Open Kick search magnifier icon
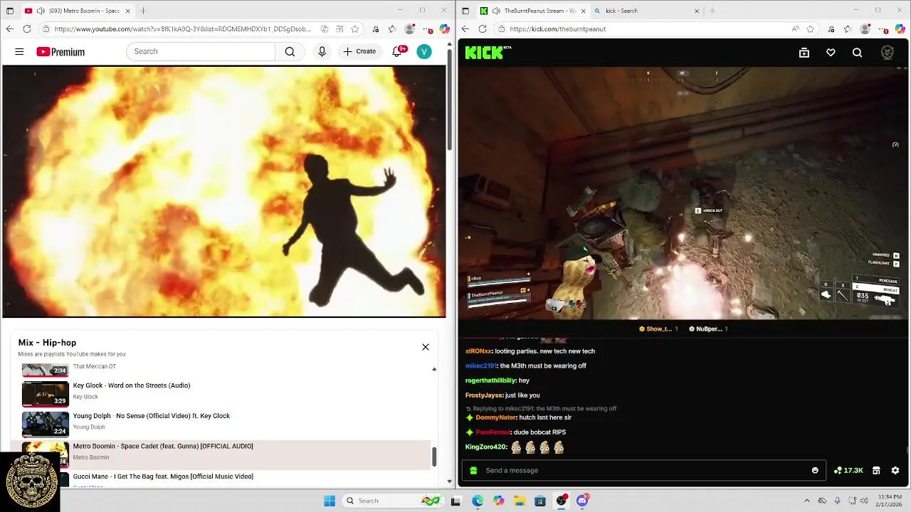The image size is (911, 512). pos(857,53)
